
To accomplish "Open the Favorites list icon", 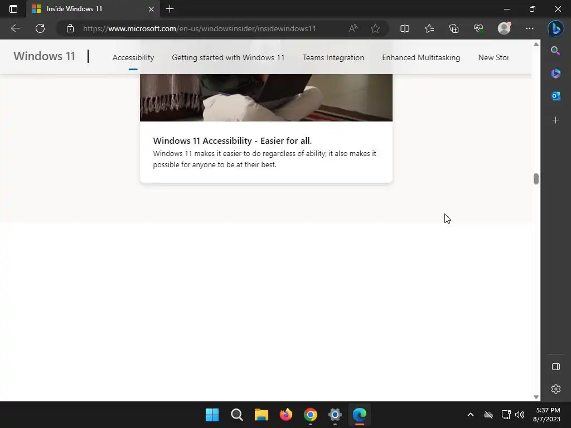I will click(x=429, y=28).
